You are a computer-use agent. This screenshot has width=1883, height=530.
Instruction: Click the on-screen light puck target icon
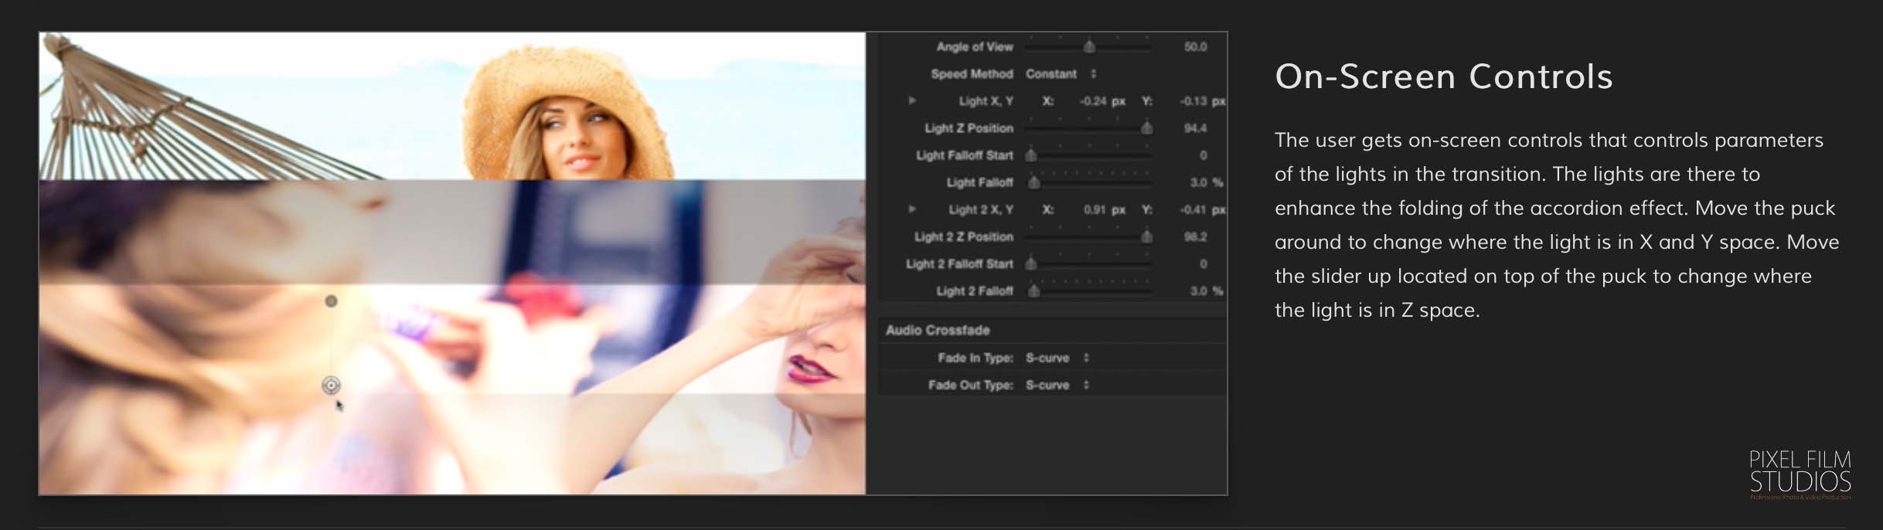click(x=331, y=385)
